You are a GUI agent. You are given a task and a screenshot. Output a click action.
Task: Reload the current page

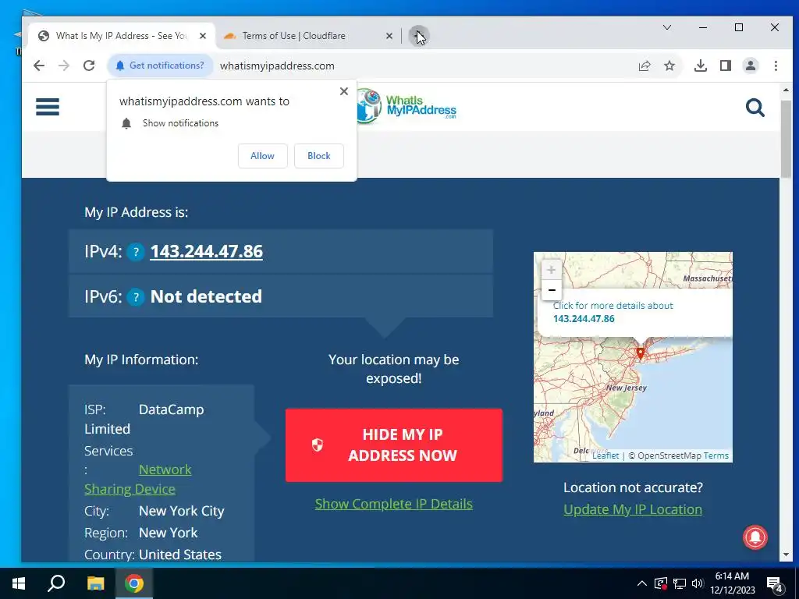point(89,66)
